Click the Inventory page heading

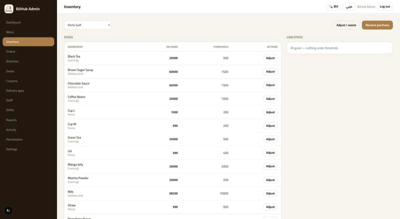click(72, 7)
